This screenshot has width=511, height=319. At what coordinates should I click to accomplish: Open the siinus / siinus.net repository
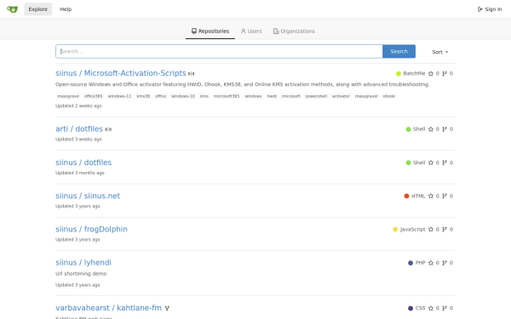tap(88, 196)
